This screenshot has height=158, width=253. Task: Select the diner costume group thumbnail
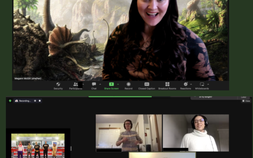38,145
